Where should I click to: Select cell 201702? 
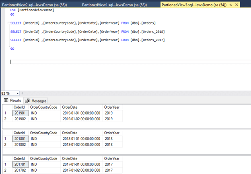(x=21, y=170)
